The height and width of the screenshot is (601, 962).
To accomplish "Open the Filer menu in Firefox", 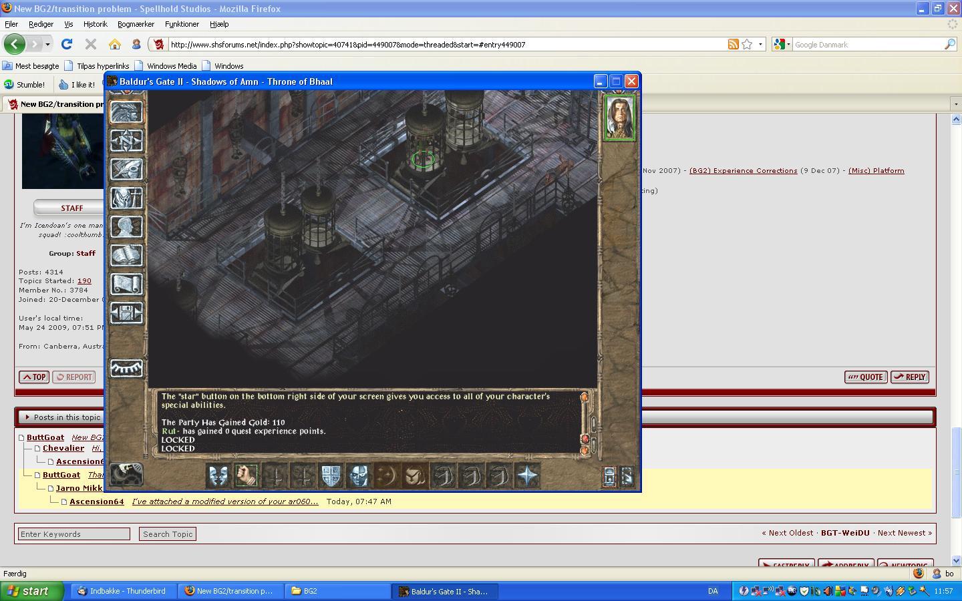I will 11,24.
